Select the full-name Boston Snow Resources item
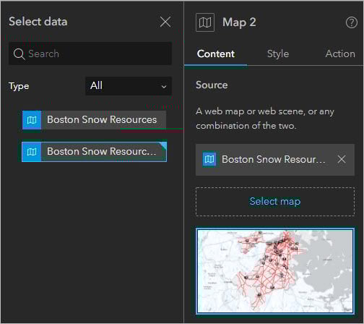Viewport: 364px width, 324px height. click(94, 120)
